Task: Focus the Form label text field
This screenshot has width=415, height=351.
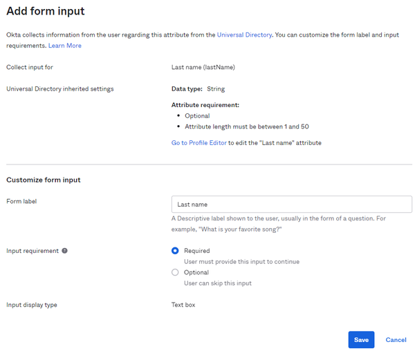Action: pyautogui.click(x=291, y=205)
